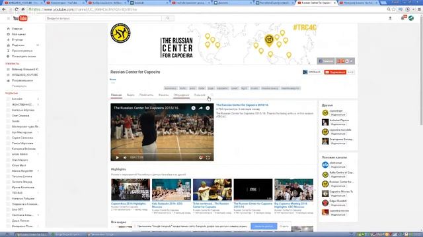Image resolution: width=423 pixels, height=237 pixels.
Task: Open Просмотренные history in the sidebar
Action: click(x=22, y=51)
